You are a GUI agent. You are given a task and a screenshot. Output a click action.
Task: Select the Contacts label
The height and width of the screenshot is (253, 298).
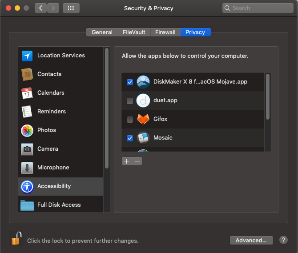point(49,74)
